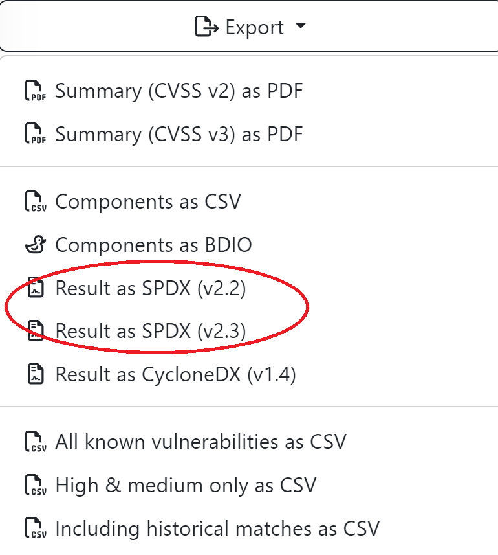
Task: Choose Summary (CVSS v3) as PDF
Action: 179,134
